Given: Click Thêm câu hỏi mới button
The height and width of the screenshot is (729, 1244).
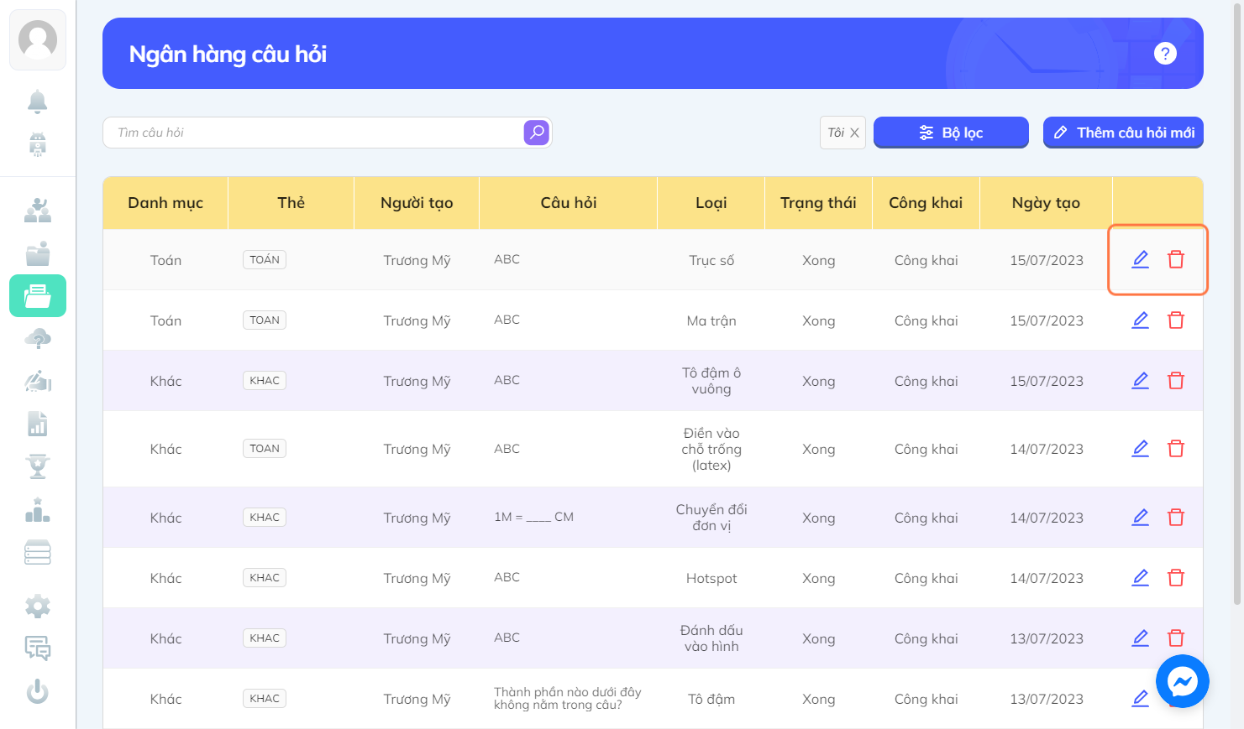Looking at the screenshot, I should [1123, 133].
